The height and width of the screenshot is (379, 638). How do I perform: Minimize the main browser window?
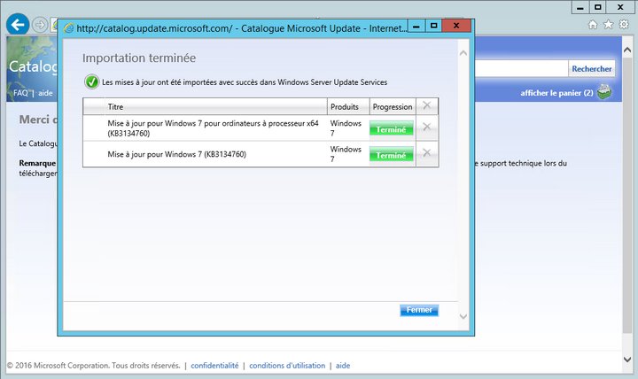(580, 7)
